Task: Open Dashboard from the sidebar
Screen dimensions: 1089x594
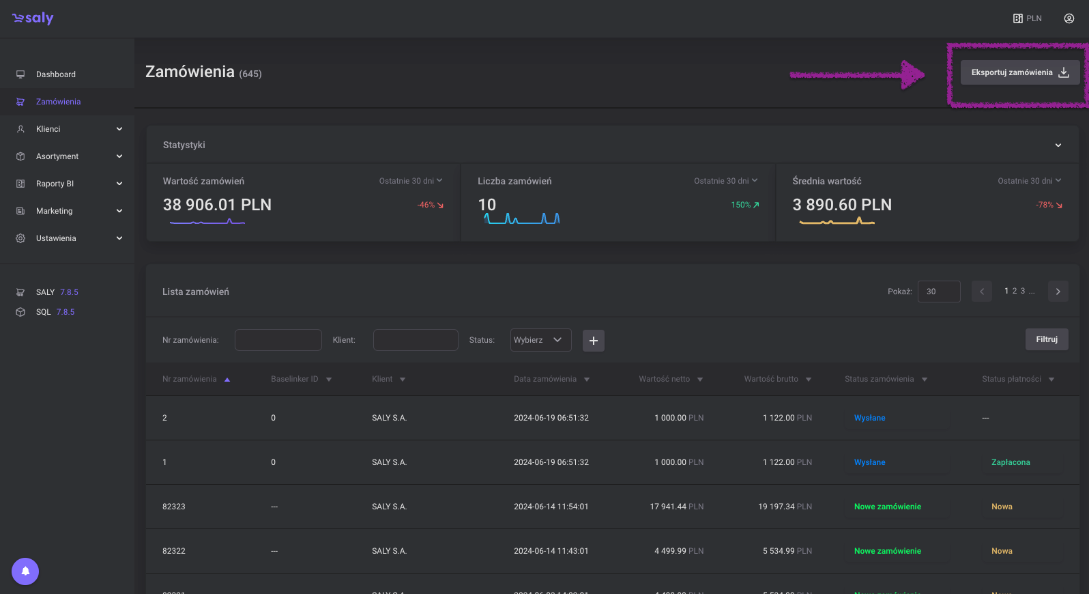Action: click(x=56, y=74)
